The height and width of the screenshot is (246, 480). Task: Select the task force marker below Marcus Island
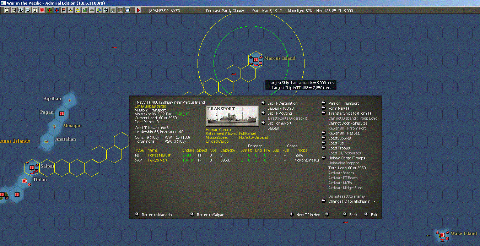click(234, 74)
